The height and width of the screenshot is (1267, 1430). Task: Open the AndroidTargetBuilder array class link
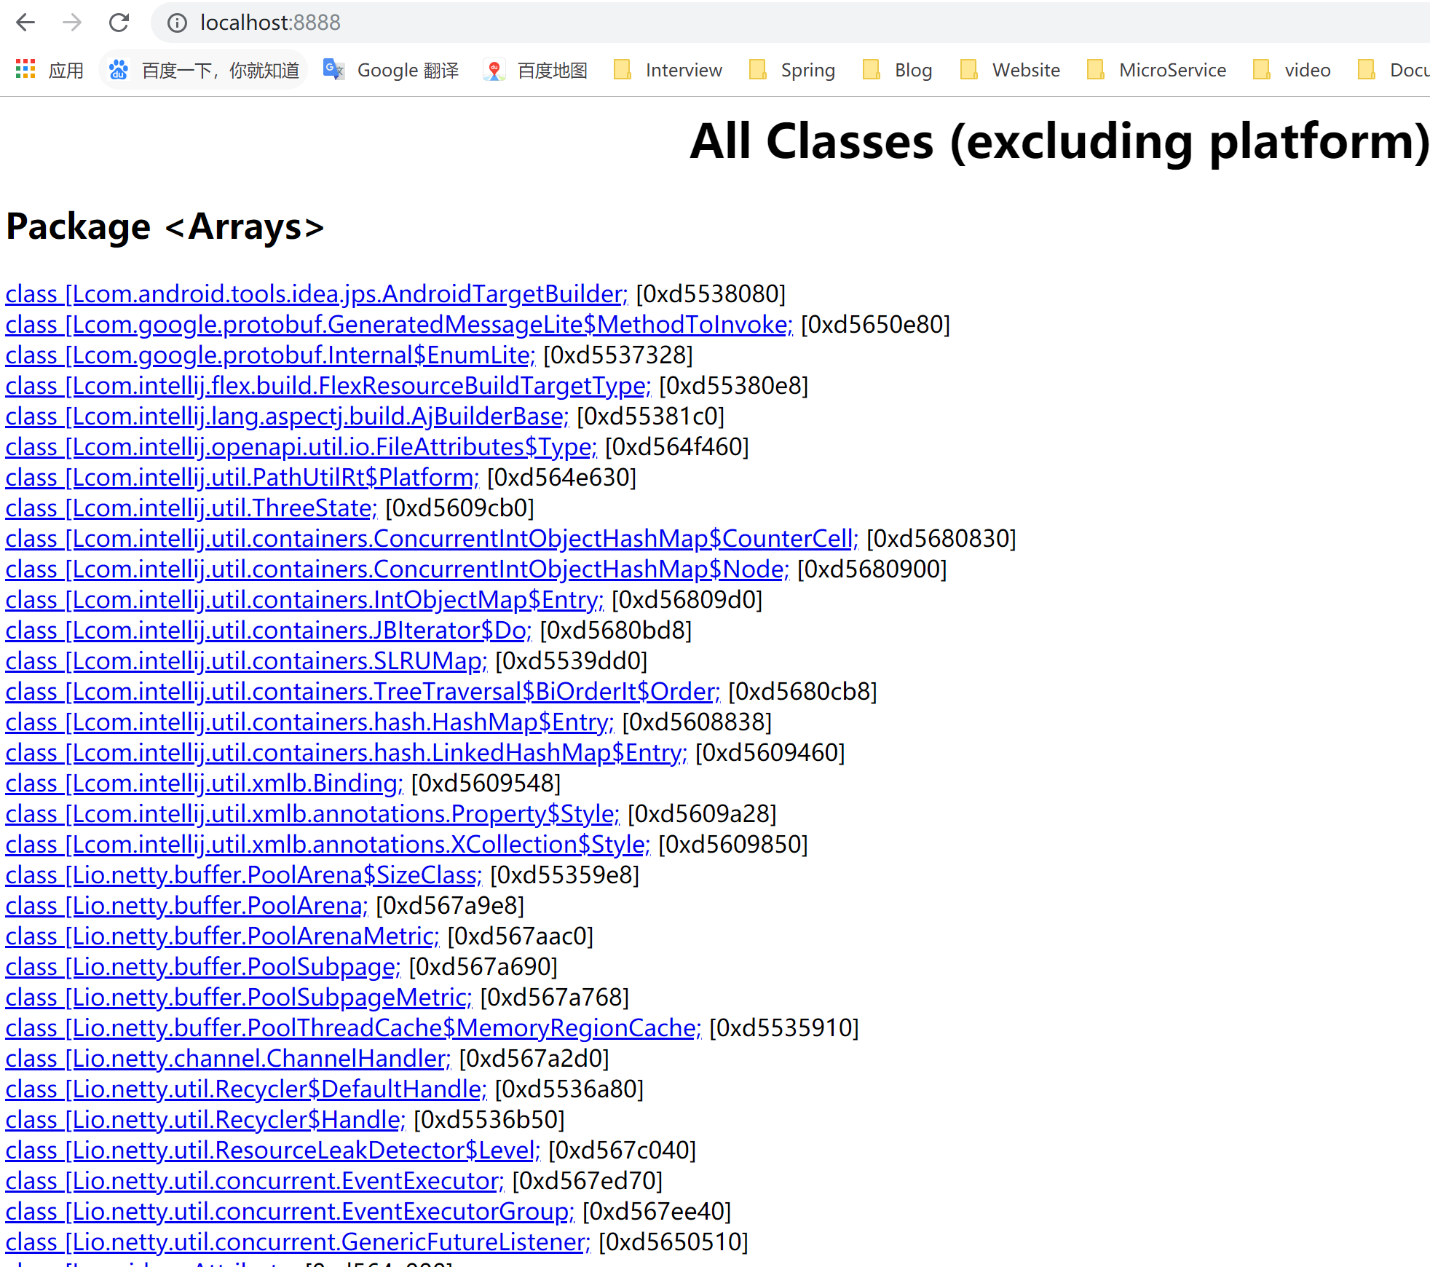pyautogui.click(x=316, y=294)
